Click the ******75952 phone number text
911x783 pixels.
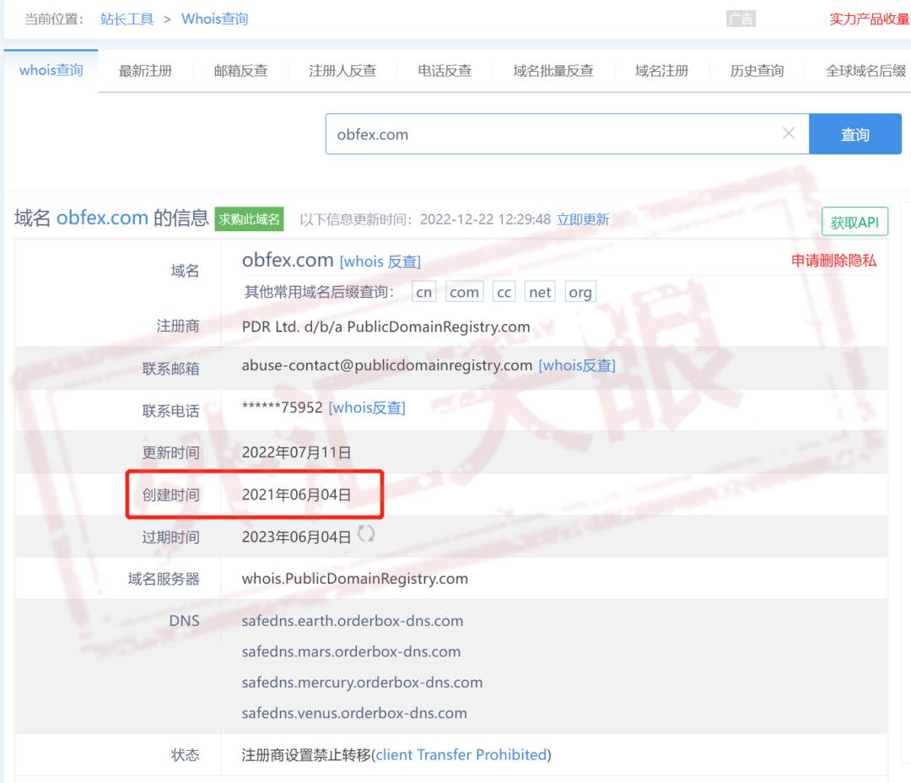pos(283,408)
